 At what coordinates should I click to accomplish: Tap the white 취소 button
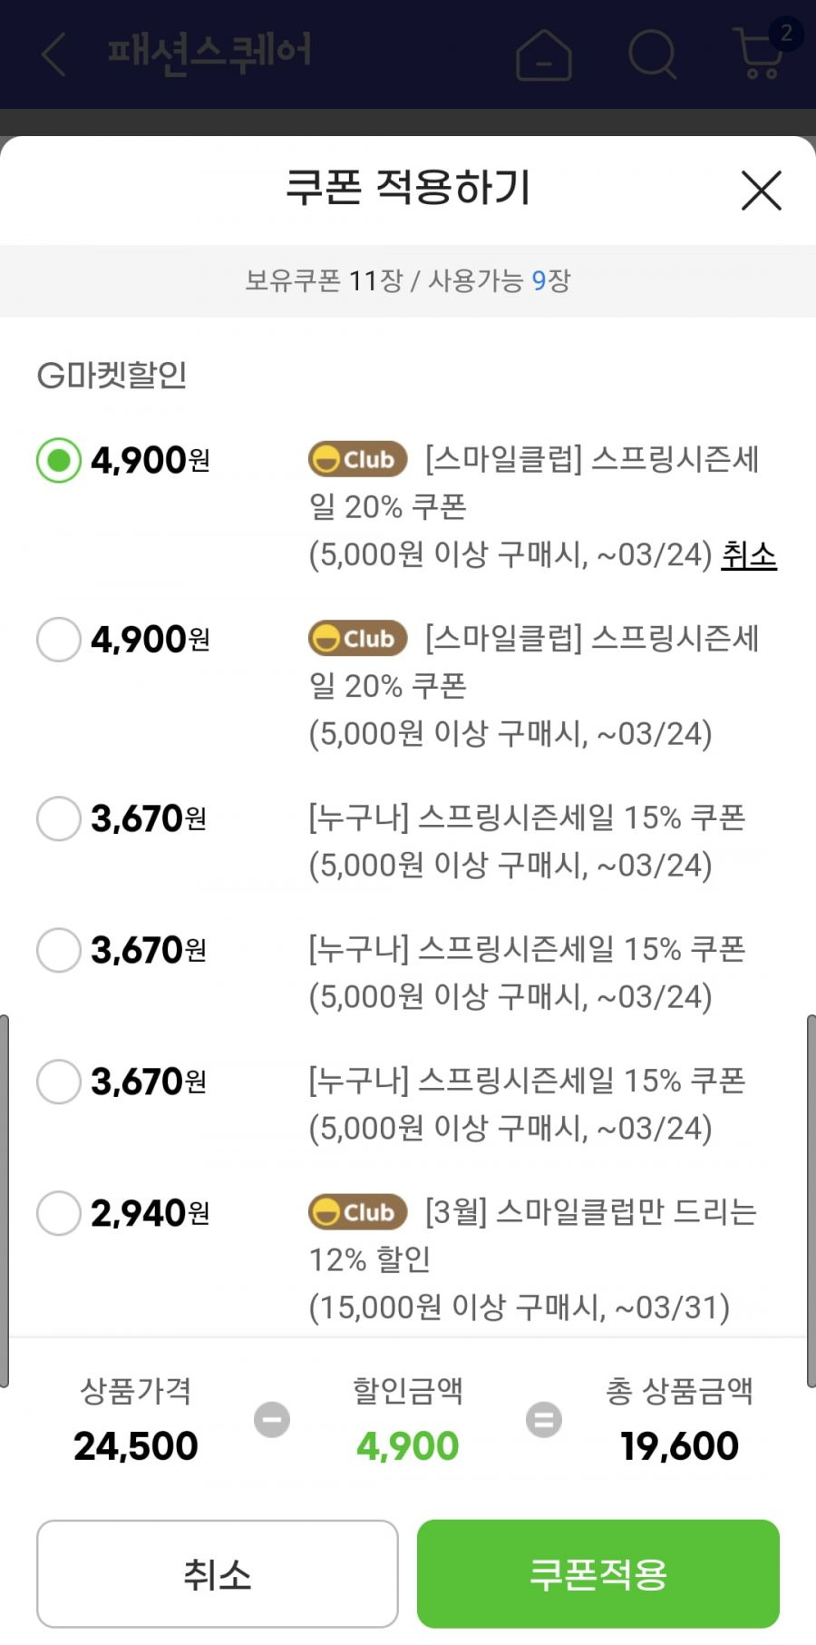[218, 1574]
